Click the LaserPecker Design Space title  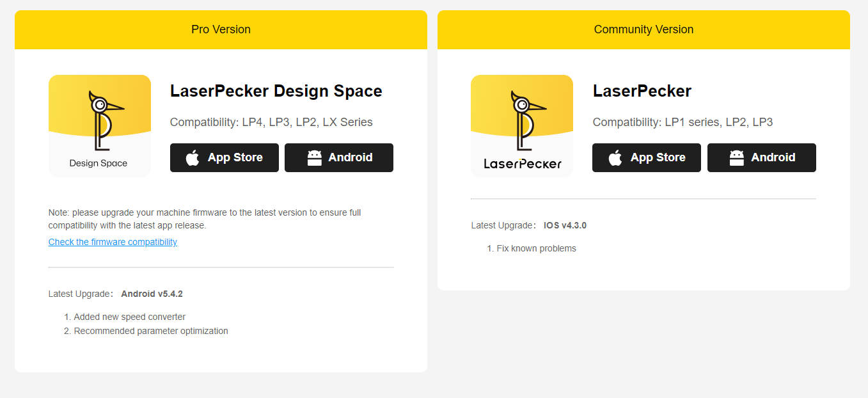276,91
